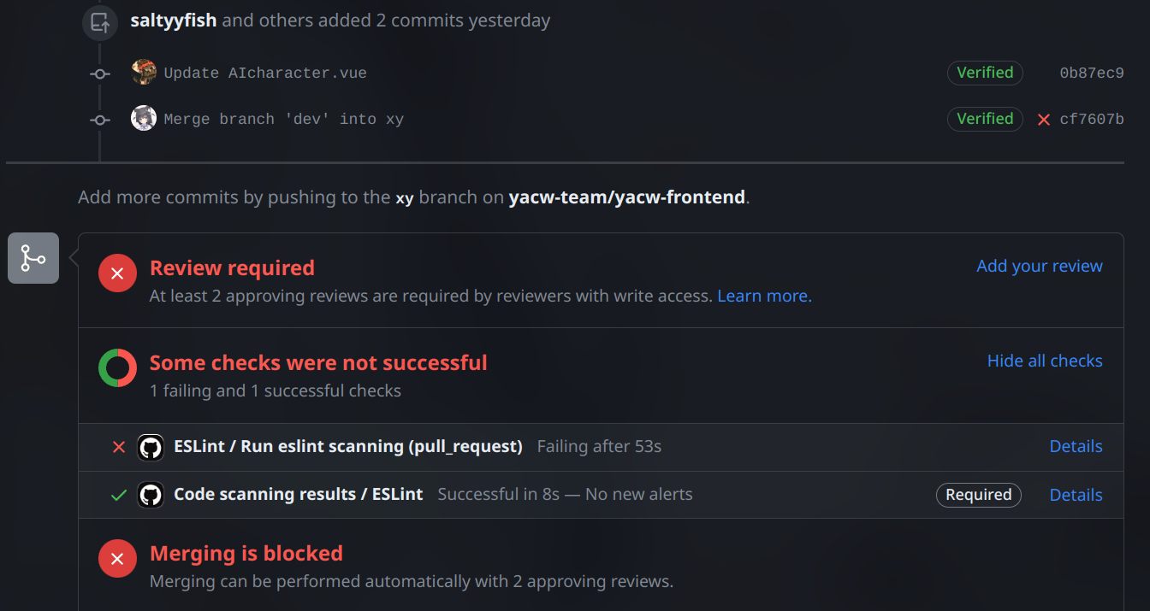Click the Verified badge on commit 0b87ec9
The image size is (1150, 611).
985,73
